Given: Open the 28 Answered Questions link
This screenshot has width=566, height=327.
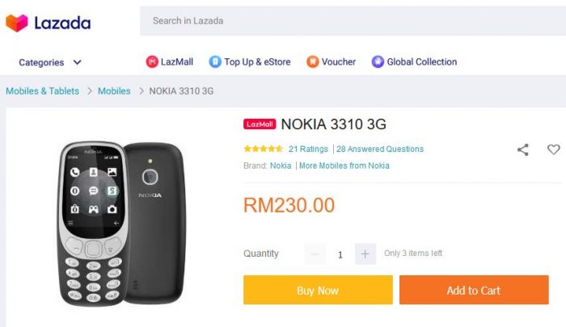Looking at the screenshot, I should tap(380, 149).
